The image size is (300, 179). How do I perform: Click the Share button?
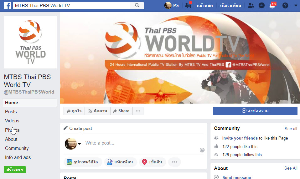(x=122, y=111)
